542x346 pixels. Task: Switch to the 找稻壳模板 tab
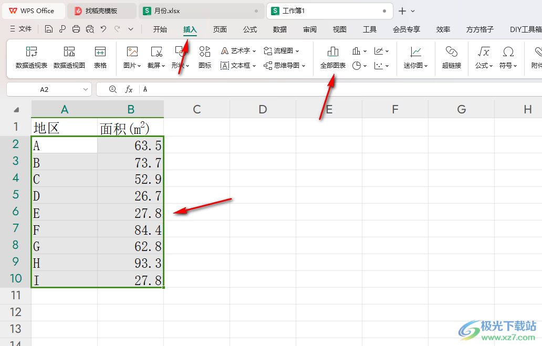101,11
